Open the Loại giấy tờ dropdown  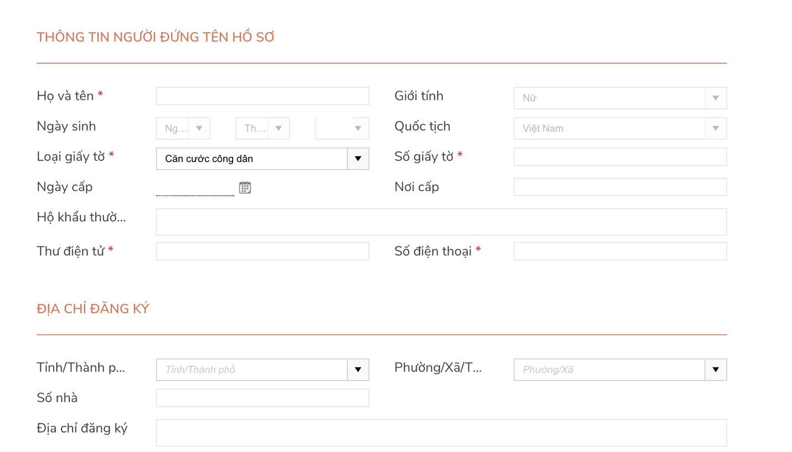262,159
